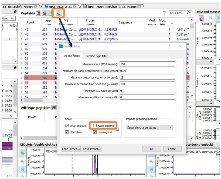Click Wildtype peptides expand-all icon
This screenshot has width=221, height=179.
(x=54, y=108)
